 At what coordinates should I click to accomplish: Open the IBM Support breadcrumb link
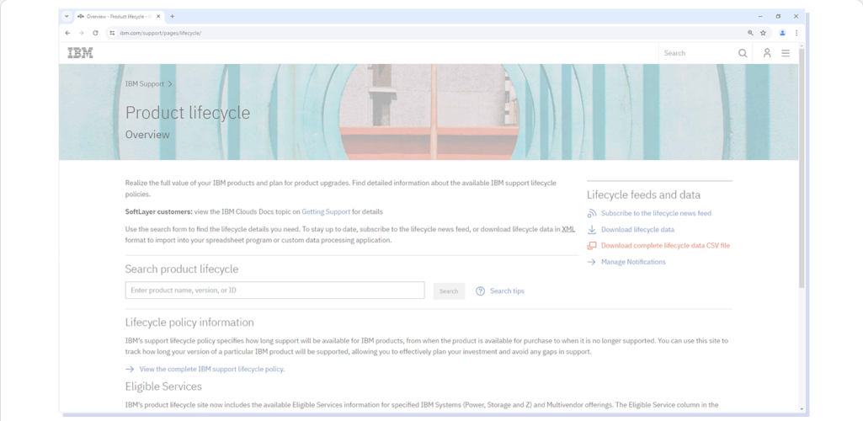click(145, 84)
